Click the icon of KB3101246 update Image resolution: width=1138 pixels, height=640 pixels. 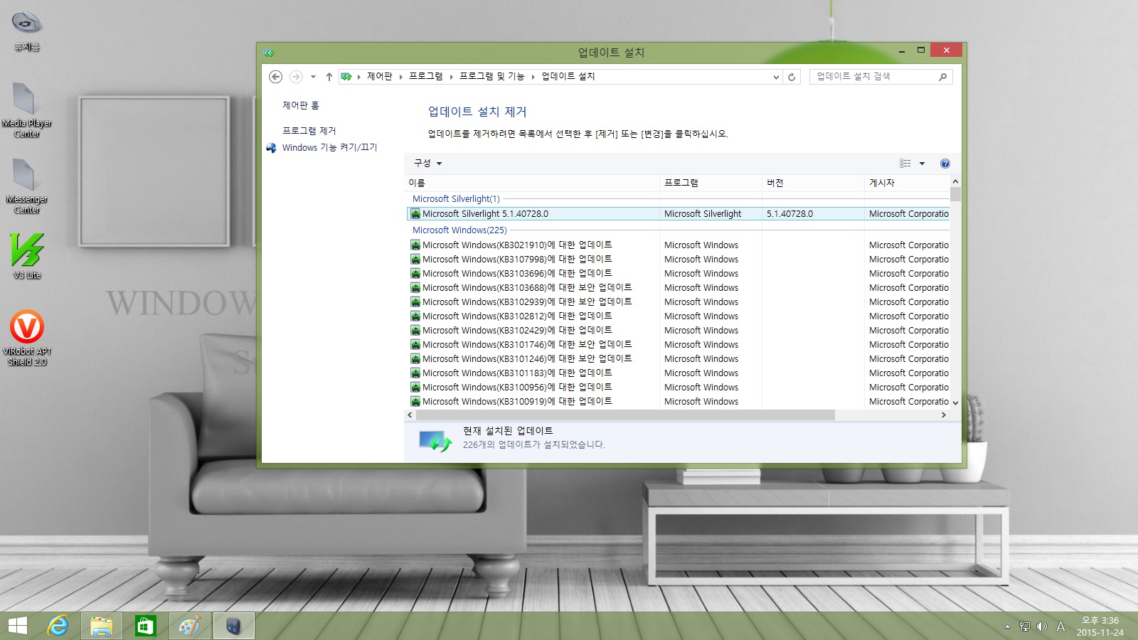(415, 359)
